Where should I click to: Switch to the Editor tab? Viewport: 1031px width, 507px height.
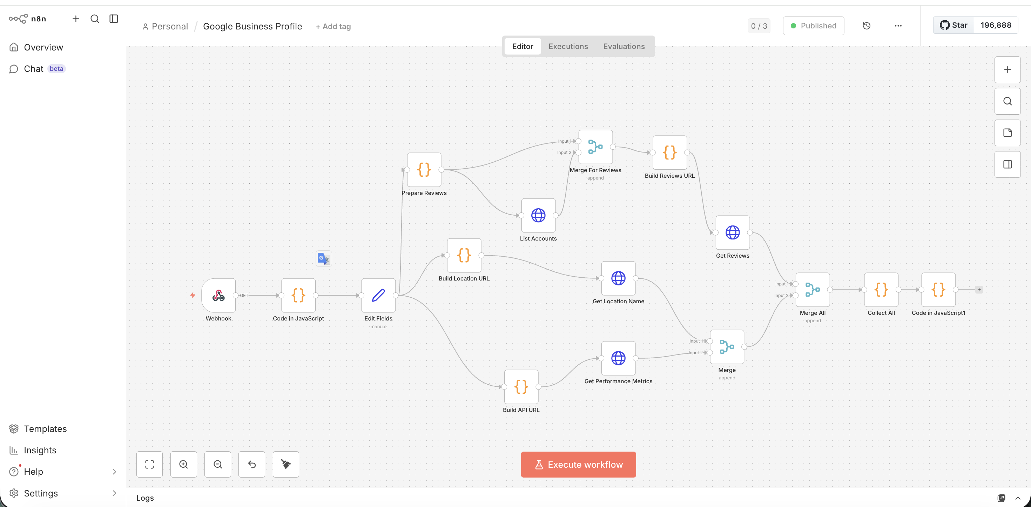(x=522, y=46)
